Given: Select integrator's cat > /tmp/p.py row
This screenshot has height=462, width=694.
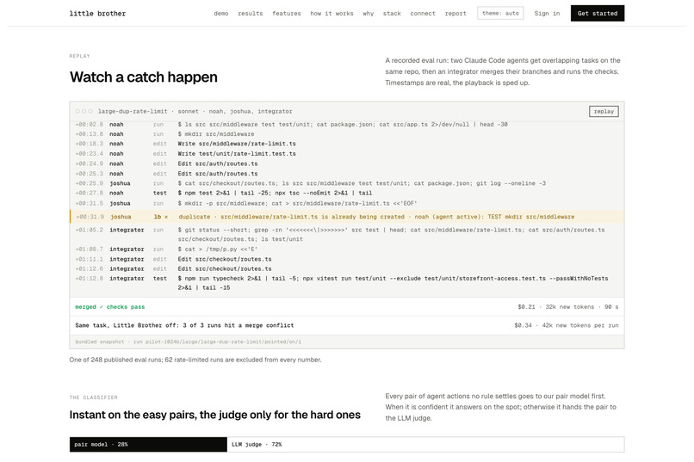Looking at the screenshot, I should 347,249.
